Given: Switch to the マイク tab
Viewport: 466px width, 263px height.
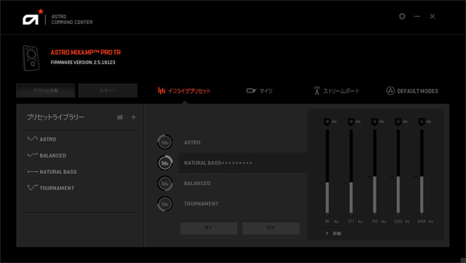Looking at the screenshot, I should click(259, 91).
